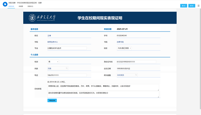Viewport: 201px width, 115px height.
Task: Click the 提交 submit button
Action: [184, 6]
